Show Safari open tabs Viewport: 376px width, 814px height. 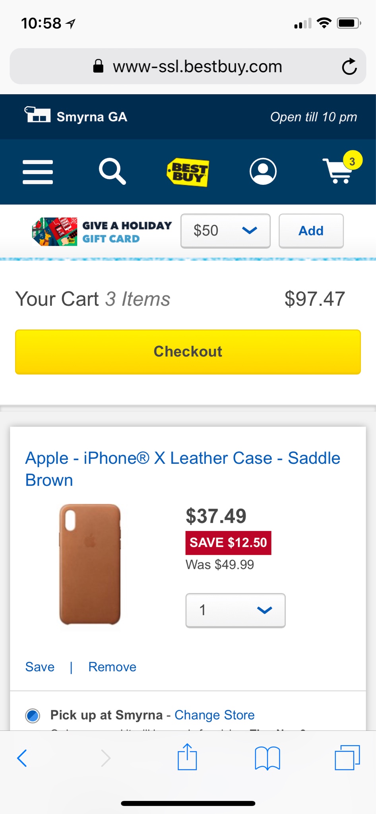coord(347,758)
